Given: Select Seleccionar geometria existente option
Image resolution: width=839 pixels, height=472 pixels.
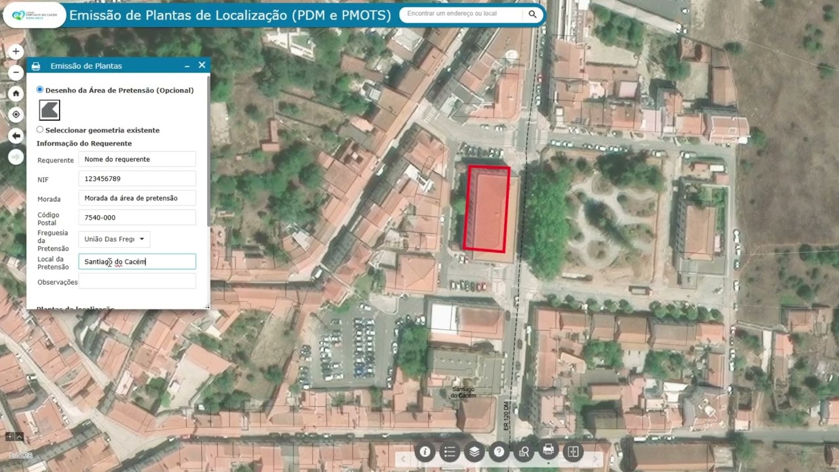Looking at the screenshot, I should (40, 130).
